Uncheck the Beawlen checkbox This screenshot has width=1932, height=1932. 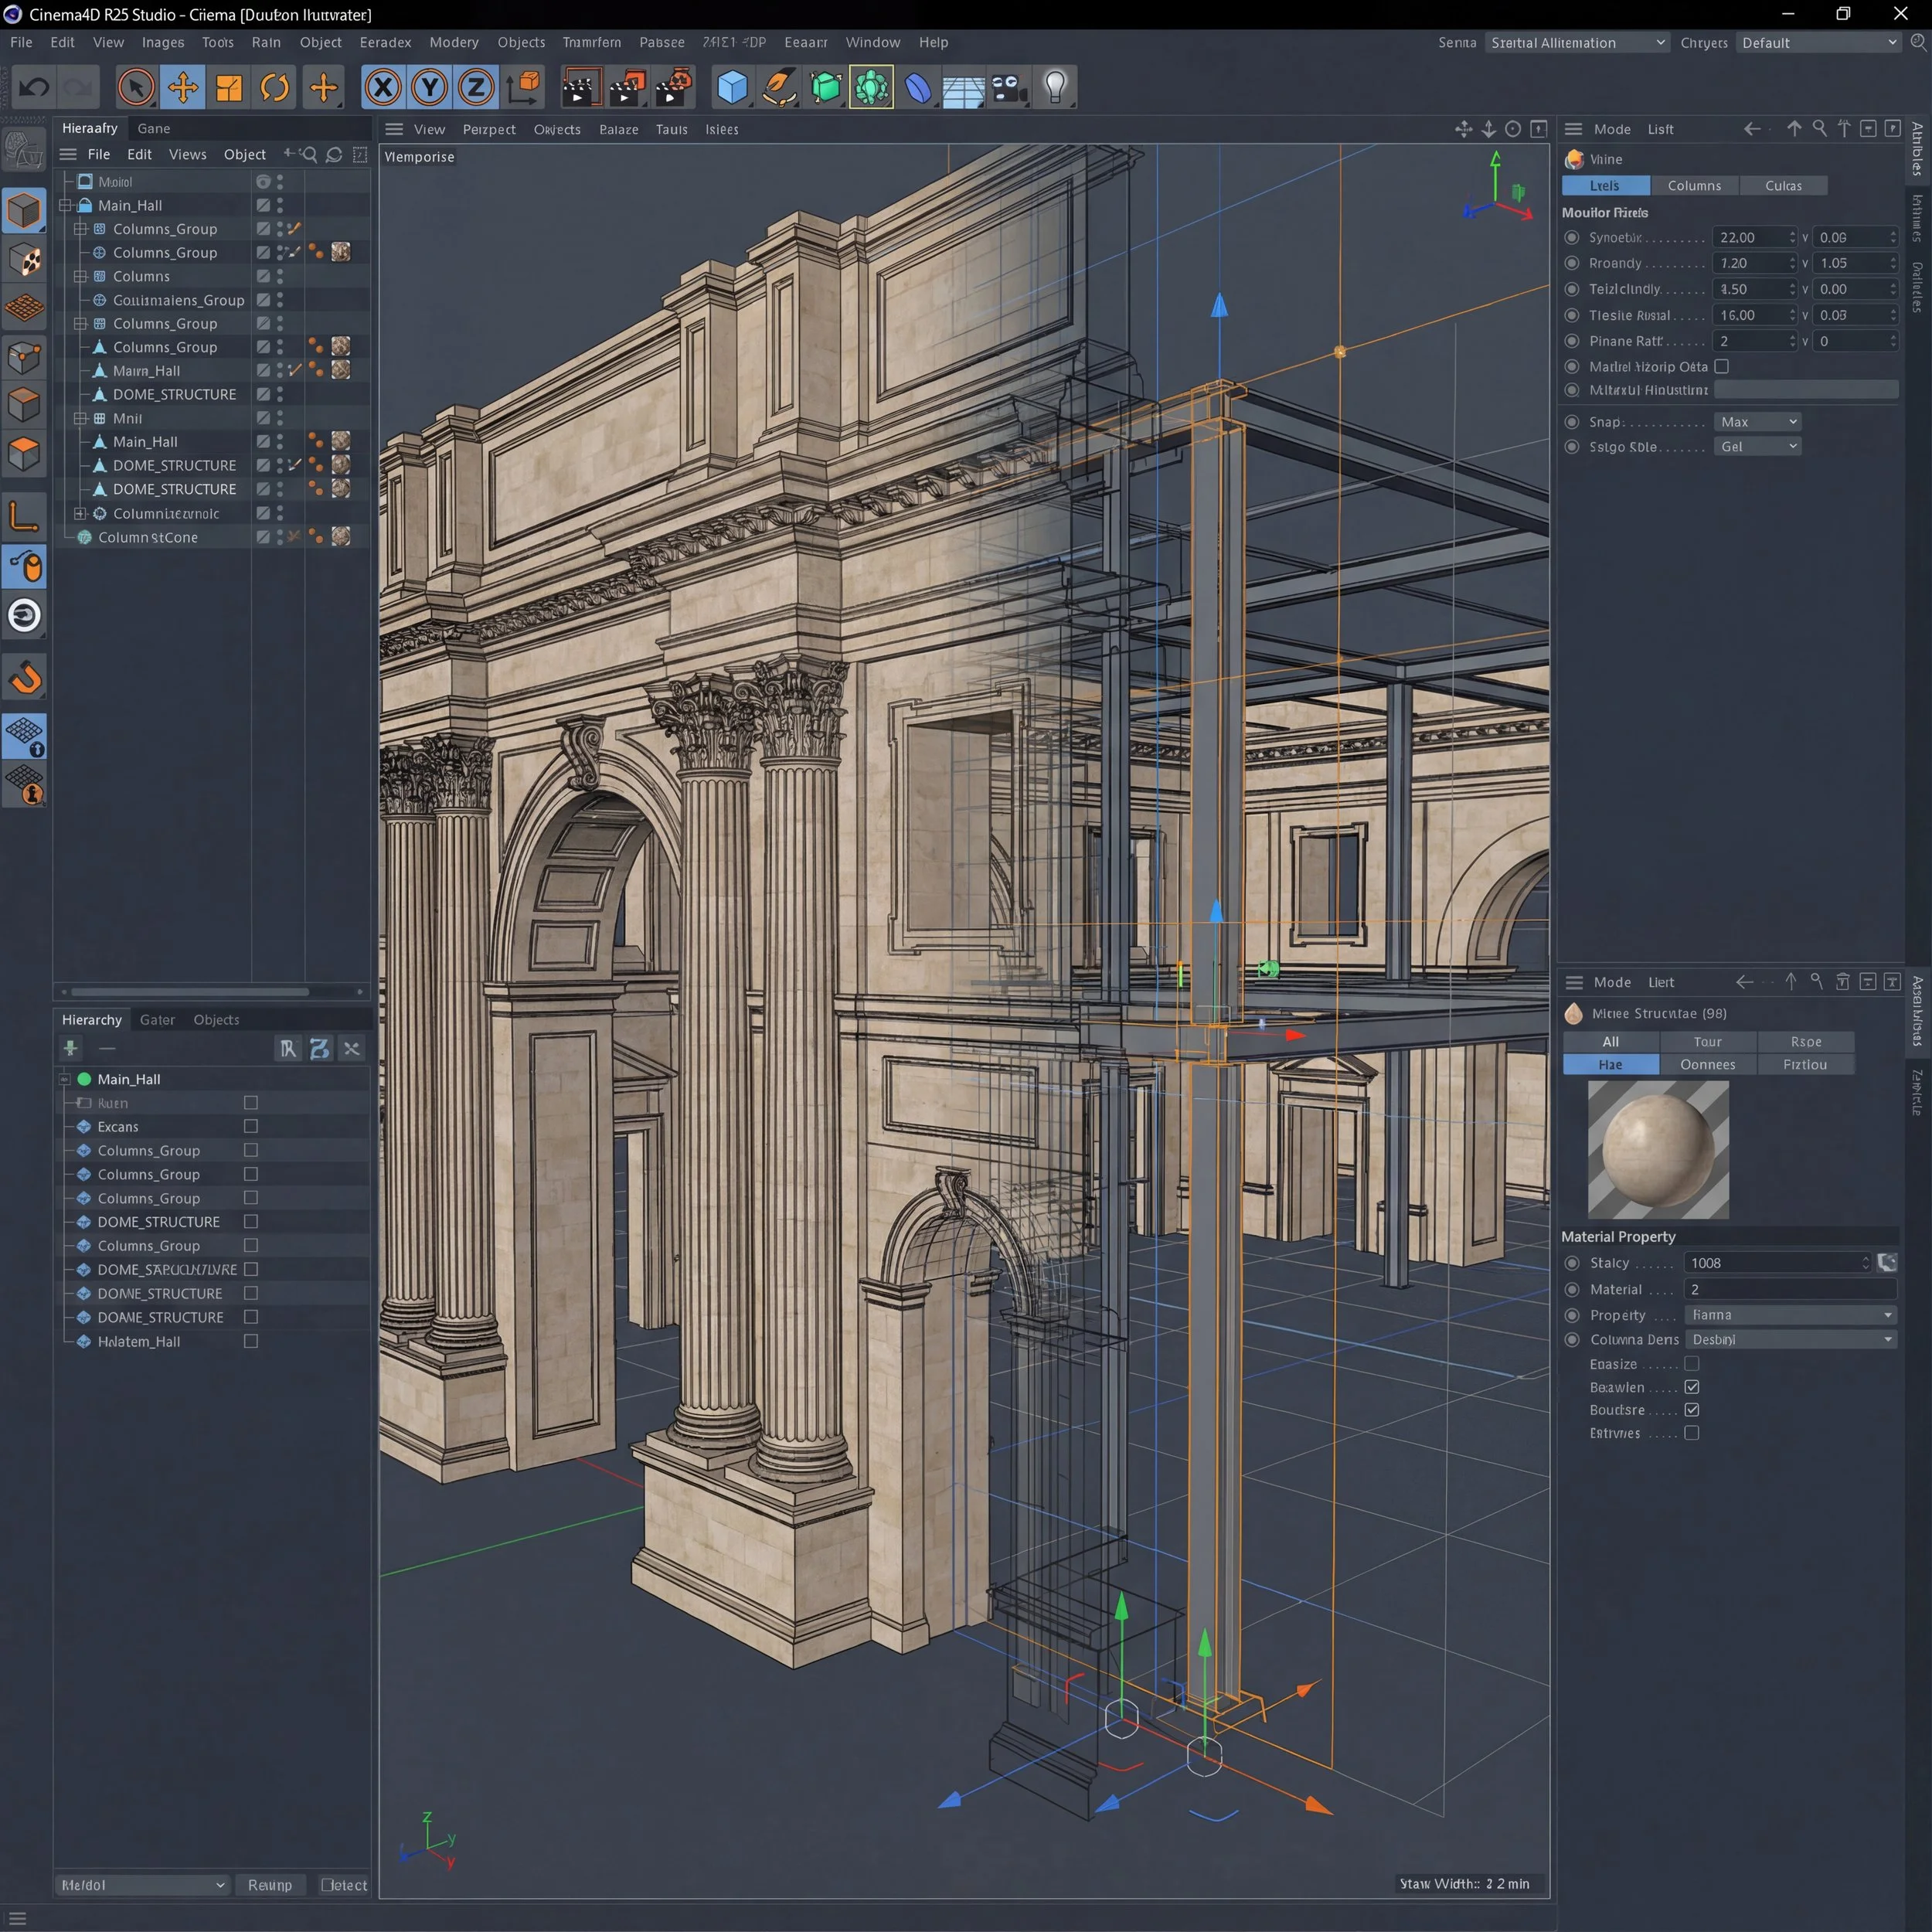click(x=1692, y=1387)
